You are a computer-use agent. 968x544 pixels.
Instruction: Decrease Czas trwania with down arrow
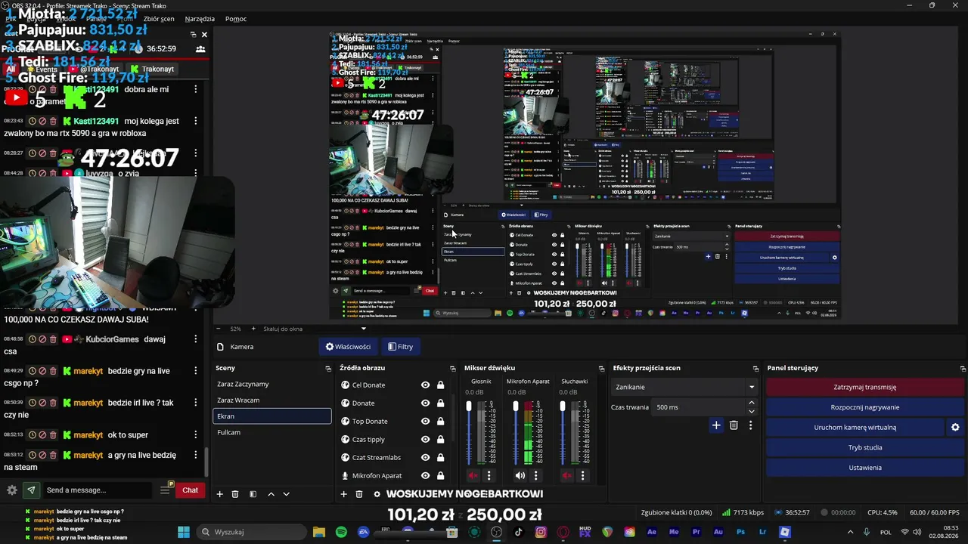point(751,411)
